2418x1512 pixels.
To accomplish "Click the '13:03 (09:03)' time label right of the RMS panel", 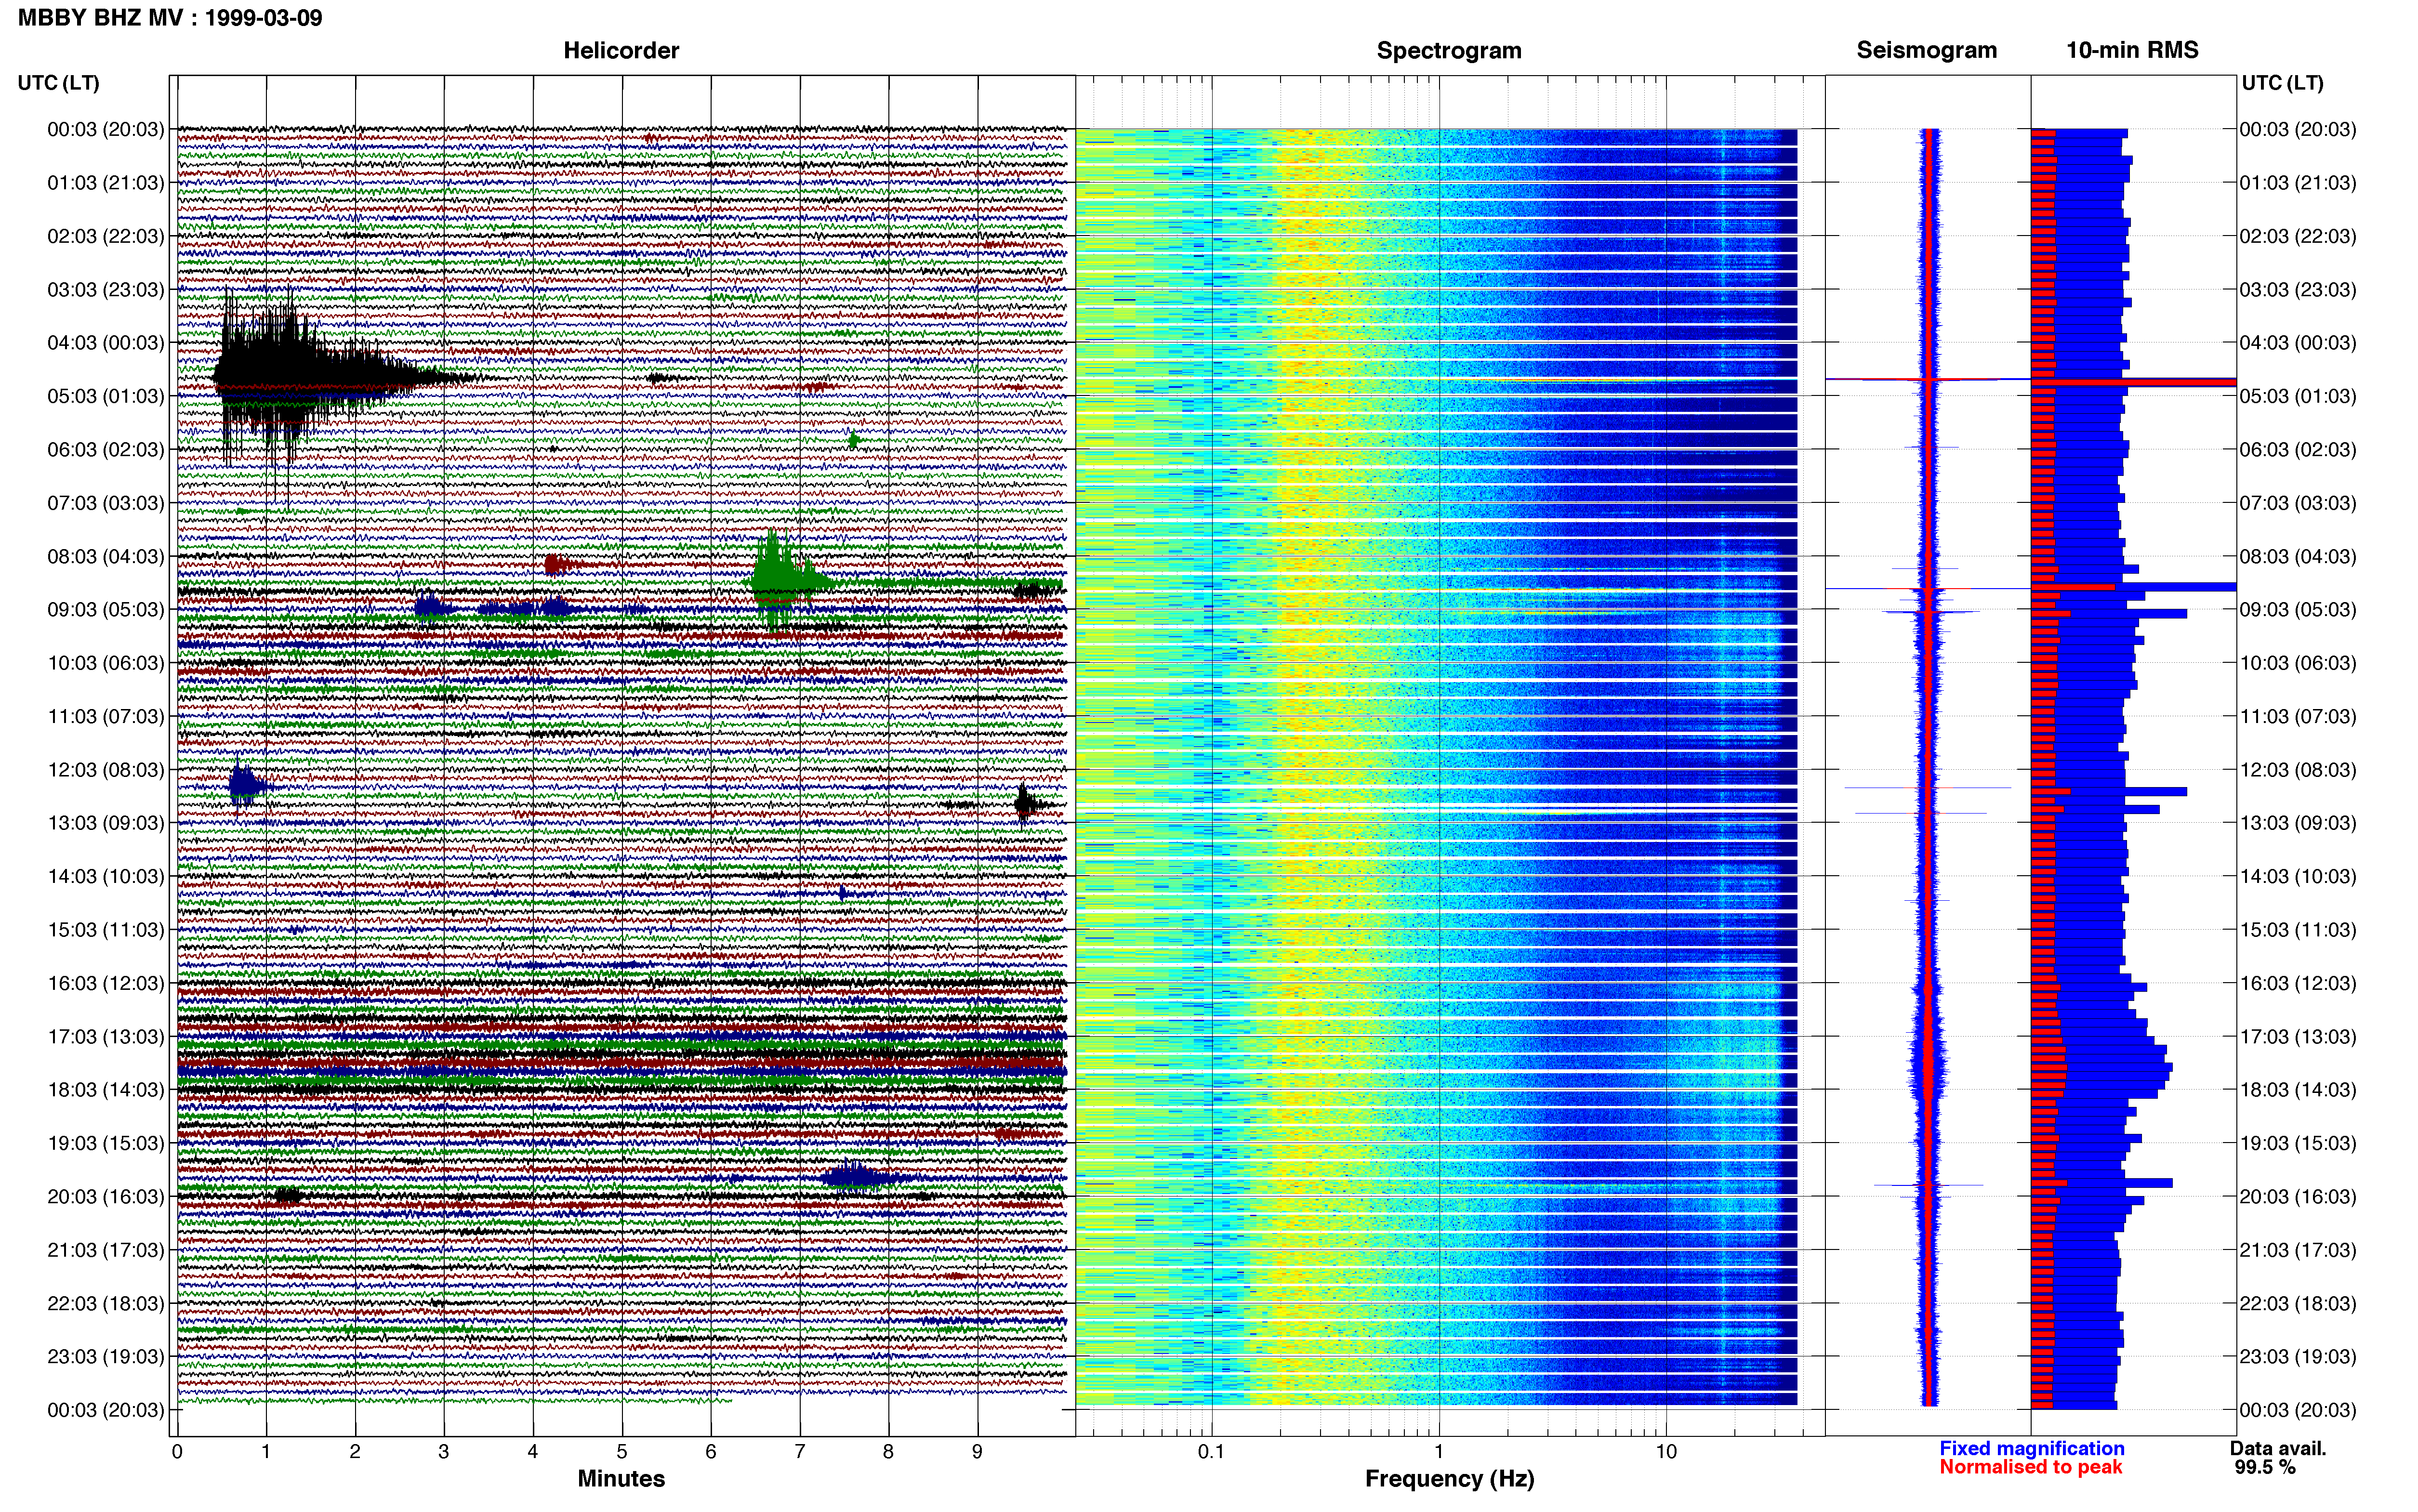I will pos(2298,823).
